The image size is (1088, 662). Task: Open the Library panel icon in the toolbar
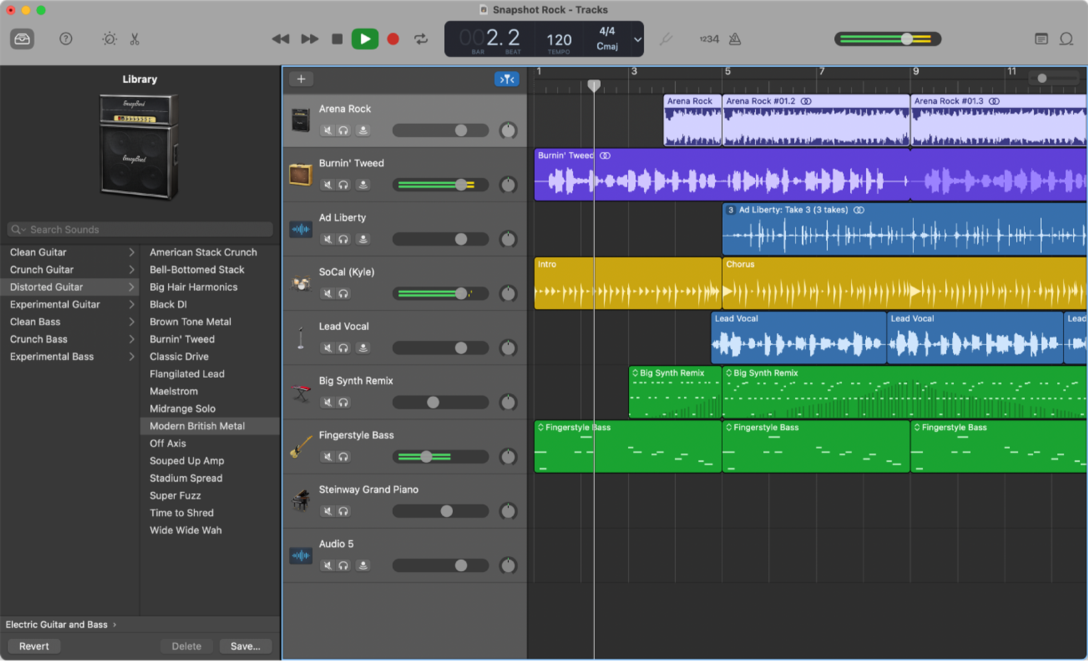click(22, 39)
